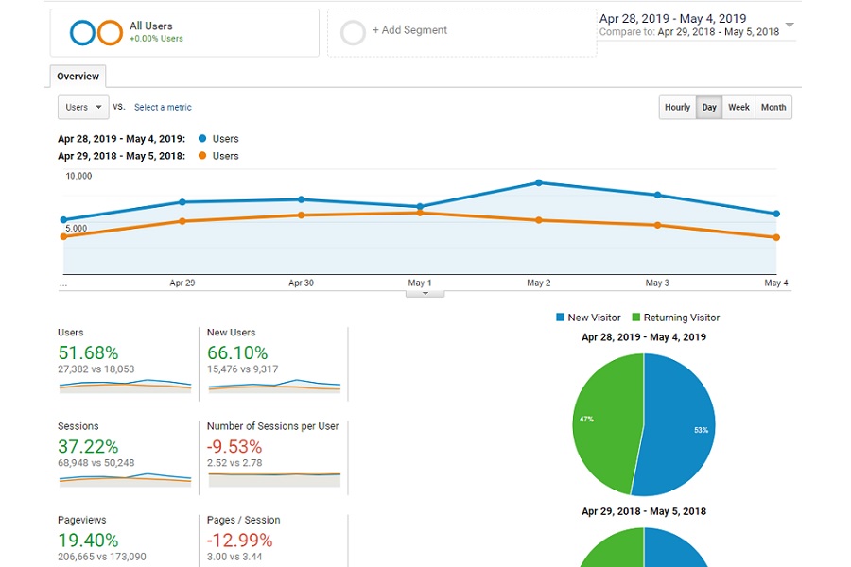The height and width of the screenshot is (567, 851).
Task: Select the Day granularity button
Action: pos(709,108)
